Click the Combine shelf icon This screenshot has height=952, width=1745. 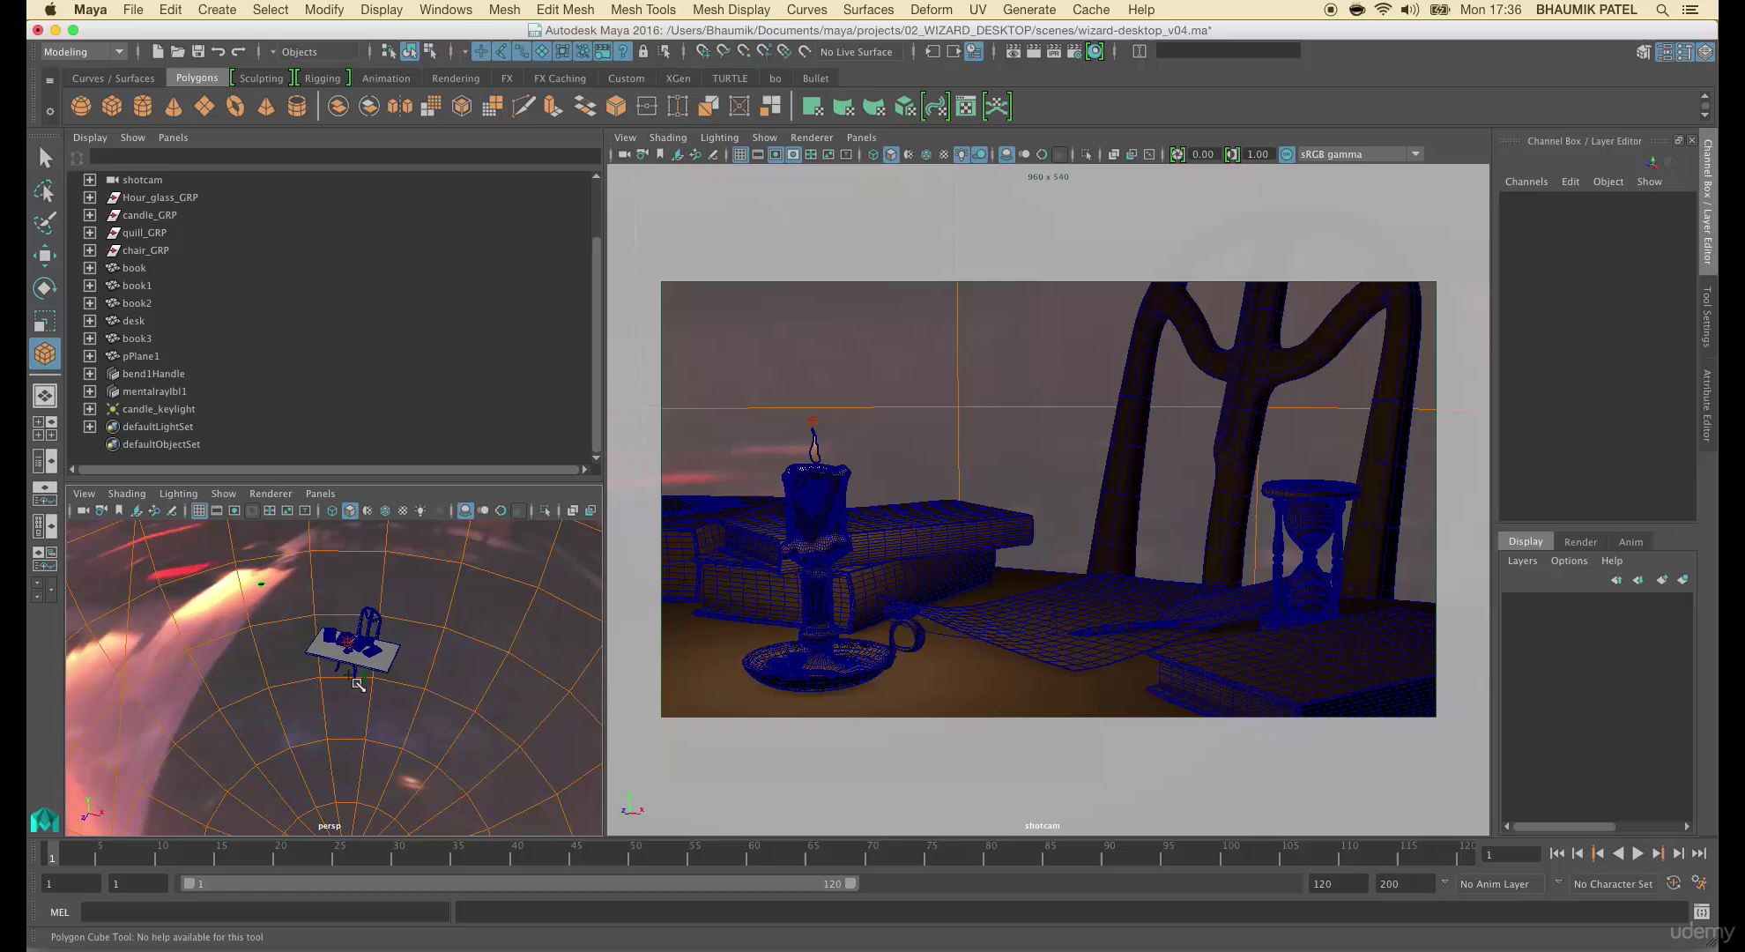pos(338,107)
